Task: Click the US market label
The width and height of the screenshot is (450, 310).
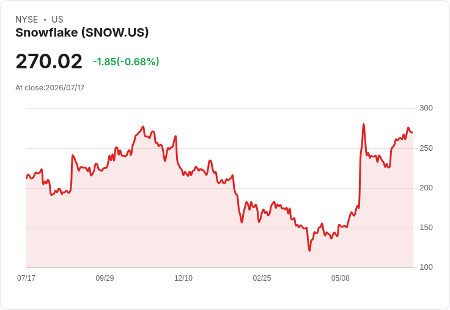Action: (57, 20)
